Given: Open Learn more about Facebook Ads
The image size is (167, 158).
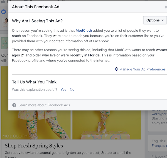Looking at the screenshot, I should pyautogui.click(x=44, y=105).
